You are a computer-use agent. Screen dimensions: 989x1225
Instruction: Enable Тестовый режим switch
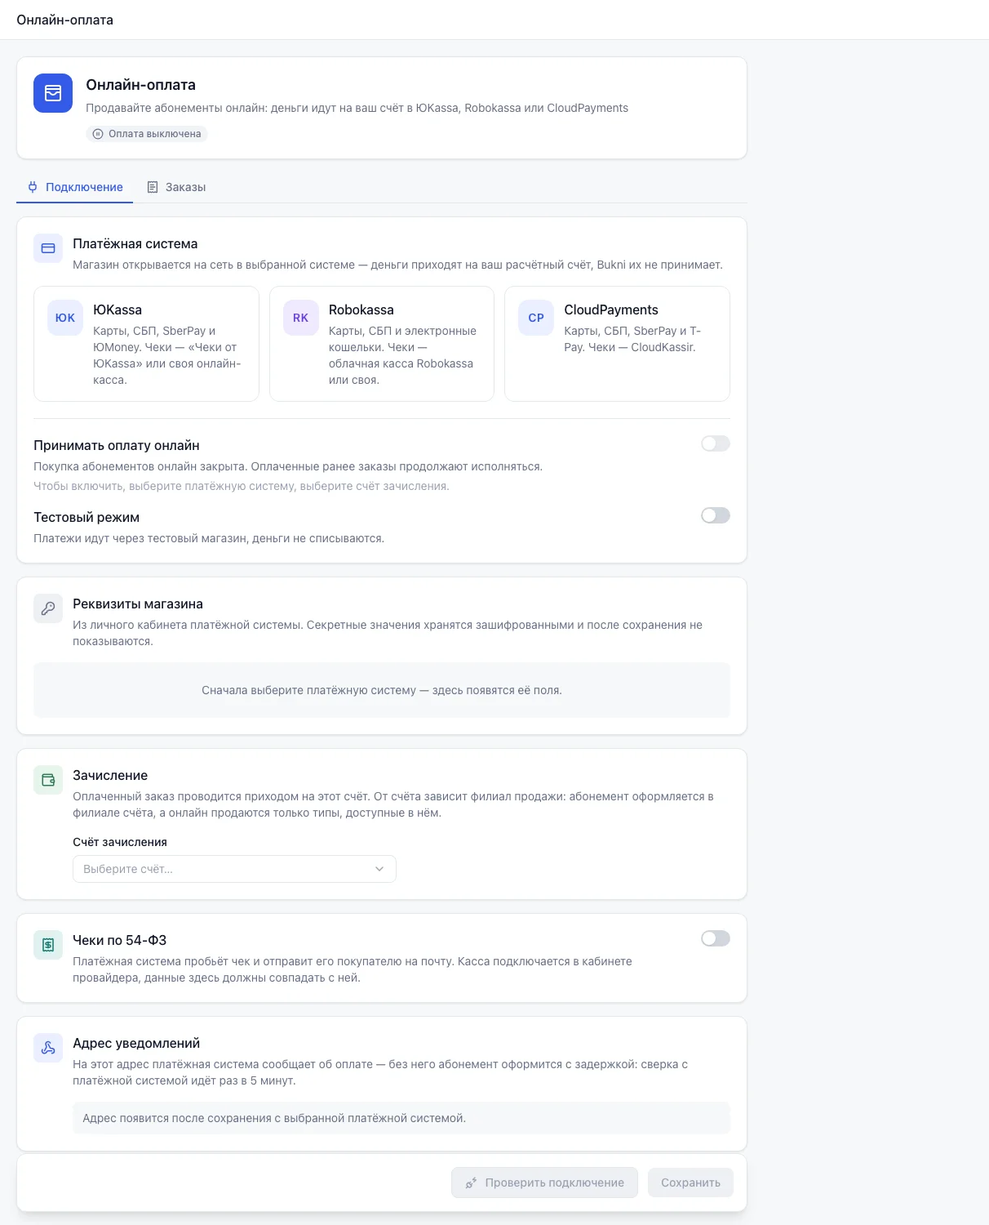coord(716,515)
